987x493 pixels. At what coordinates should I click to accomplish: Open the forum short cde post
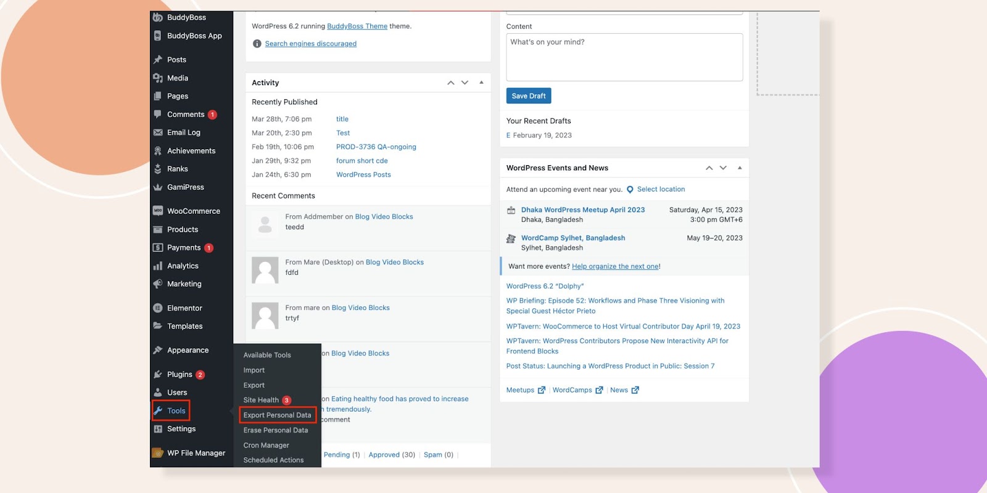click(362, 161)
